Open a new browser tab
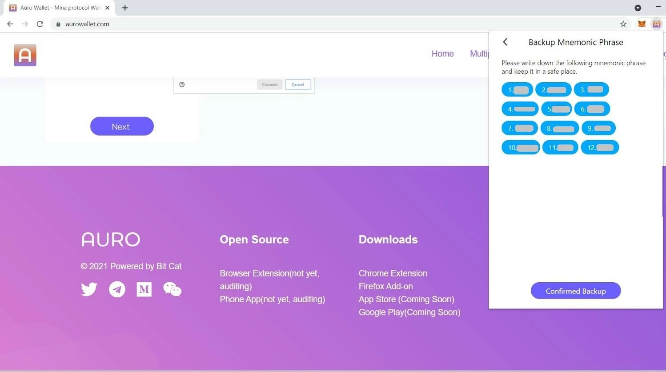 coord(125,8)
